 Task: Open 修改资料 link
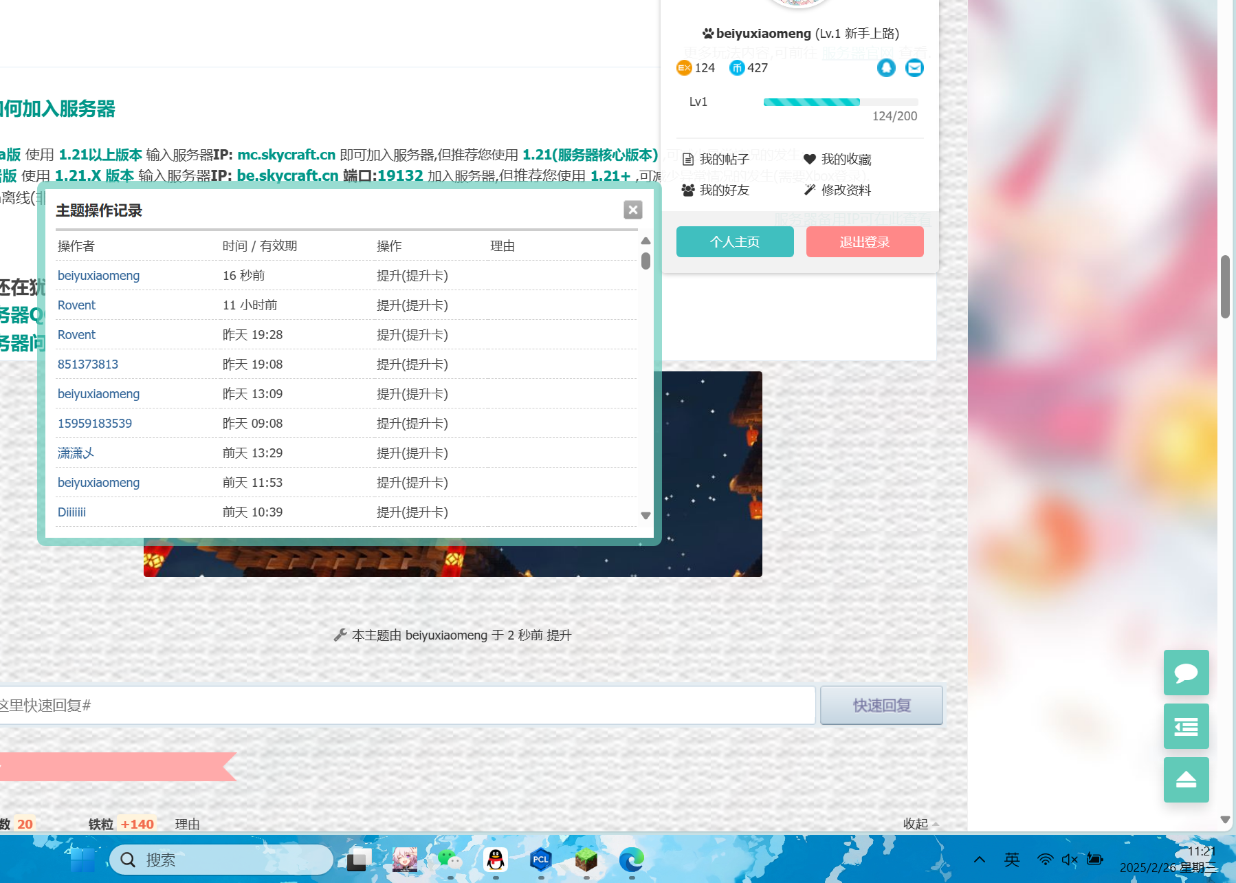(x=837, y=190)
